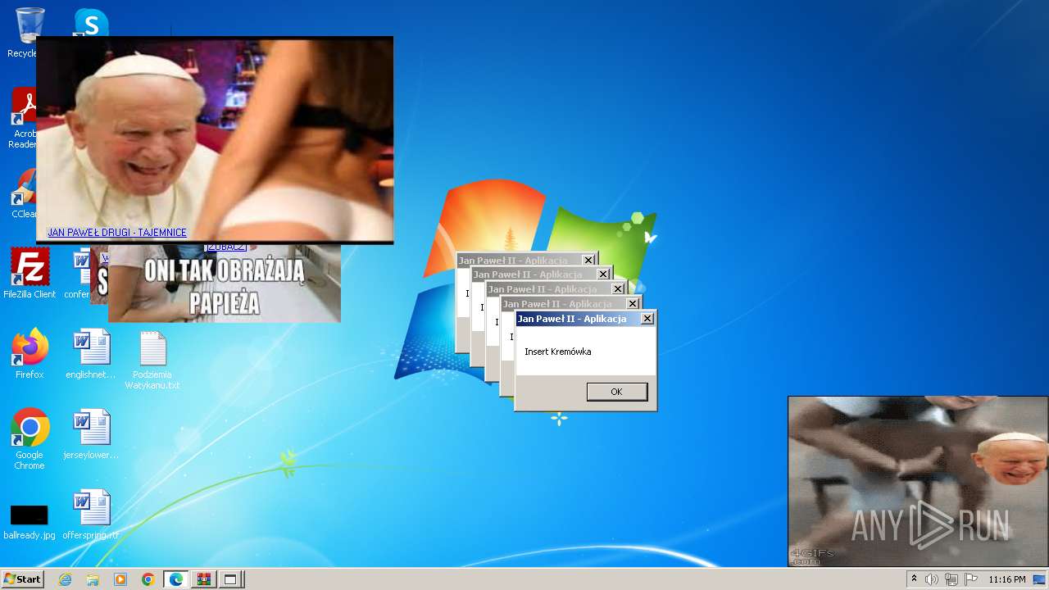Click the frontmost Jan Paweł II - Aplikacja title bar
The width and height of the screenshot is (1049, 590).
[585, 319]
